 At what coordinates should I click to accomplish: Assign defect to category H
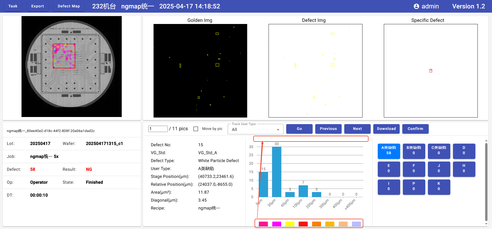[x=464, y=169]
